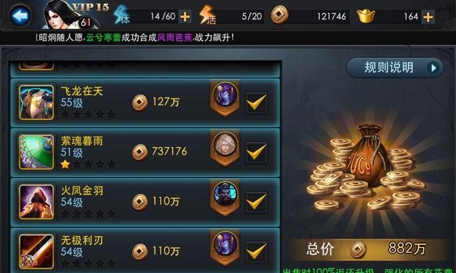Toggle the 无极利刃 item checkbox
Viewport: 456px width, 273px height.
pos(256,252)
